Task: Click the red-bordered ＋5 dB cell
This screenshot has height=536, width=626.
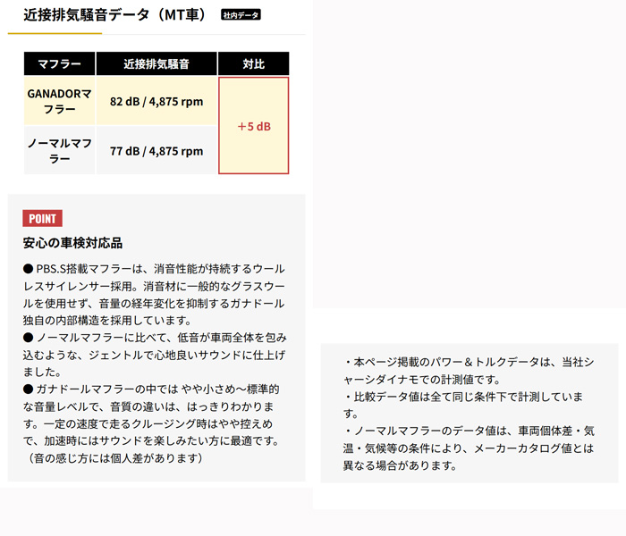Action: coord(253,126)
